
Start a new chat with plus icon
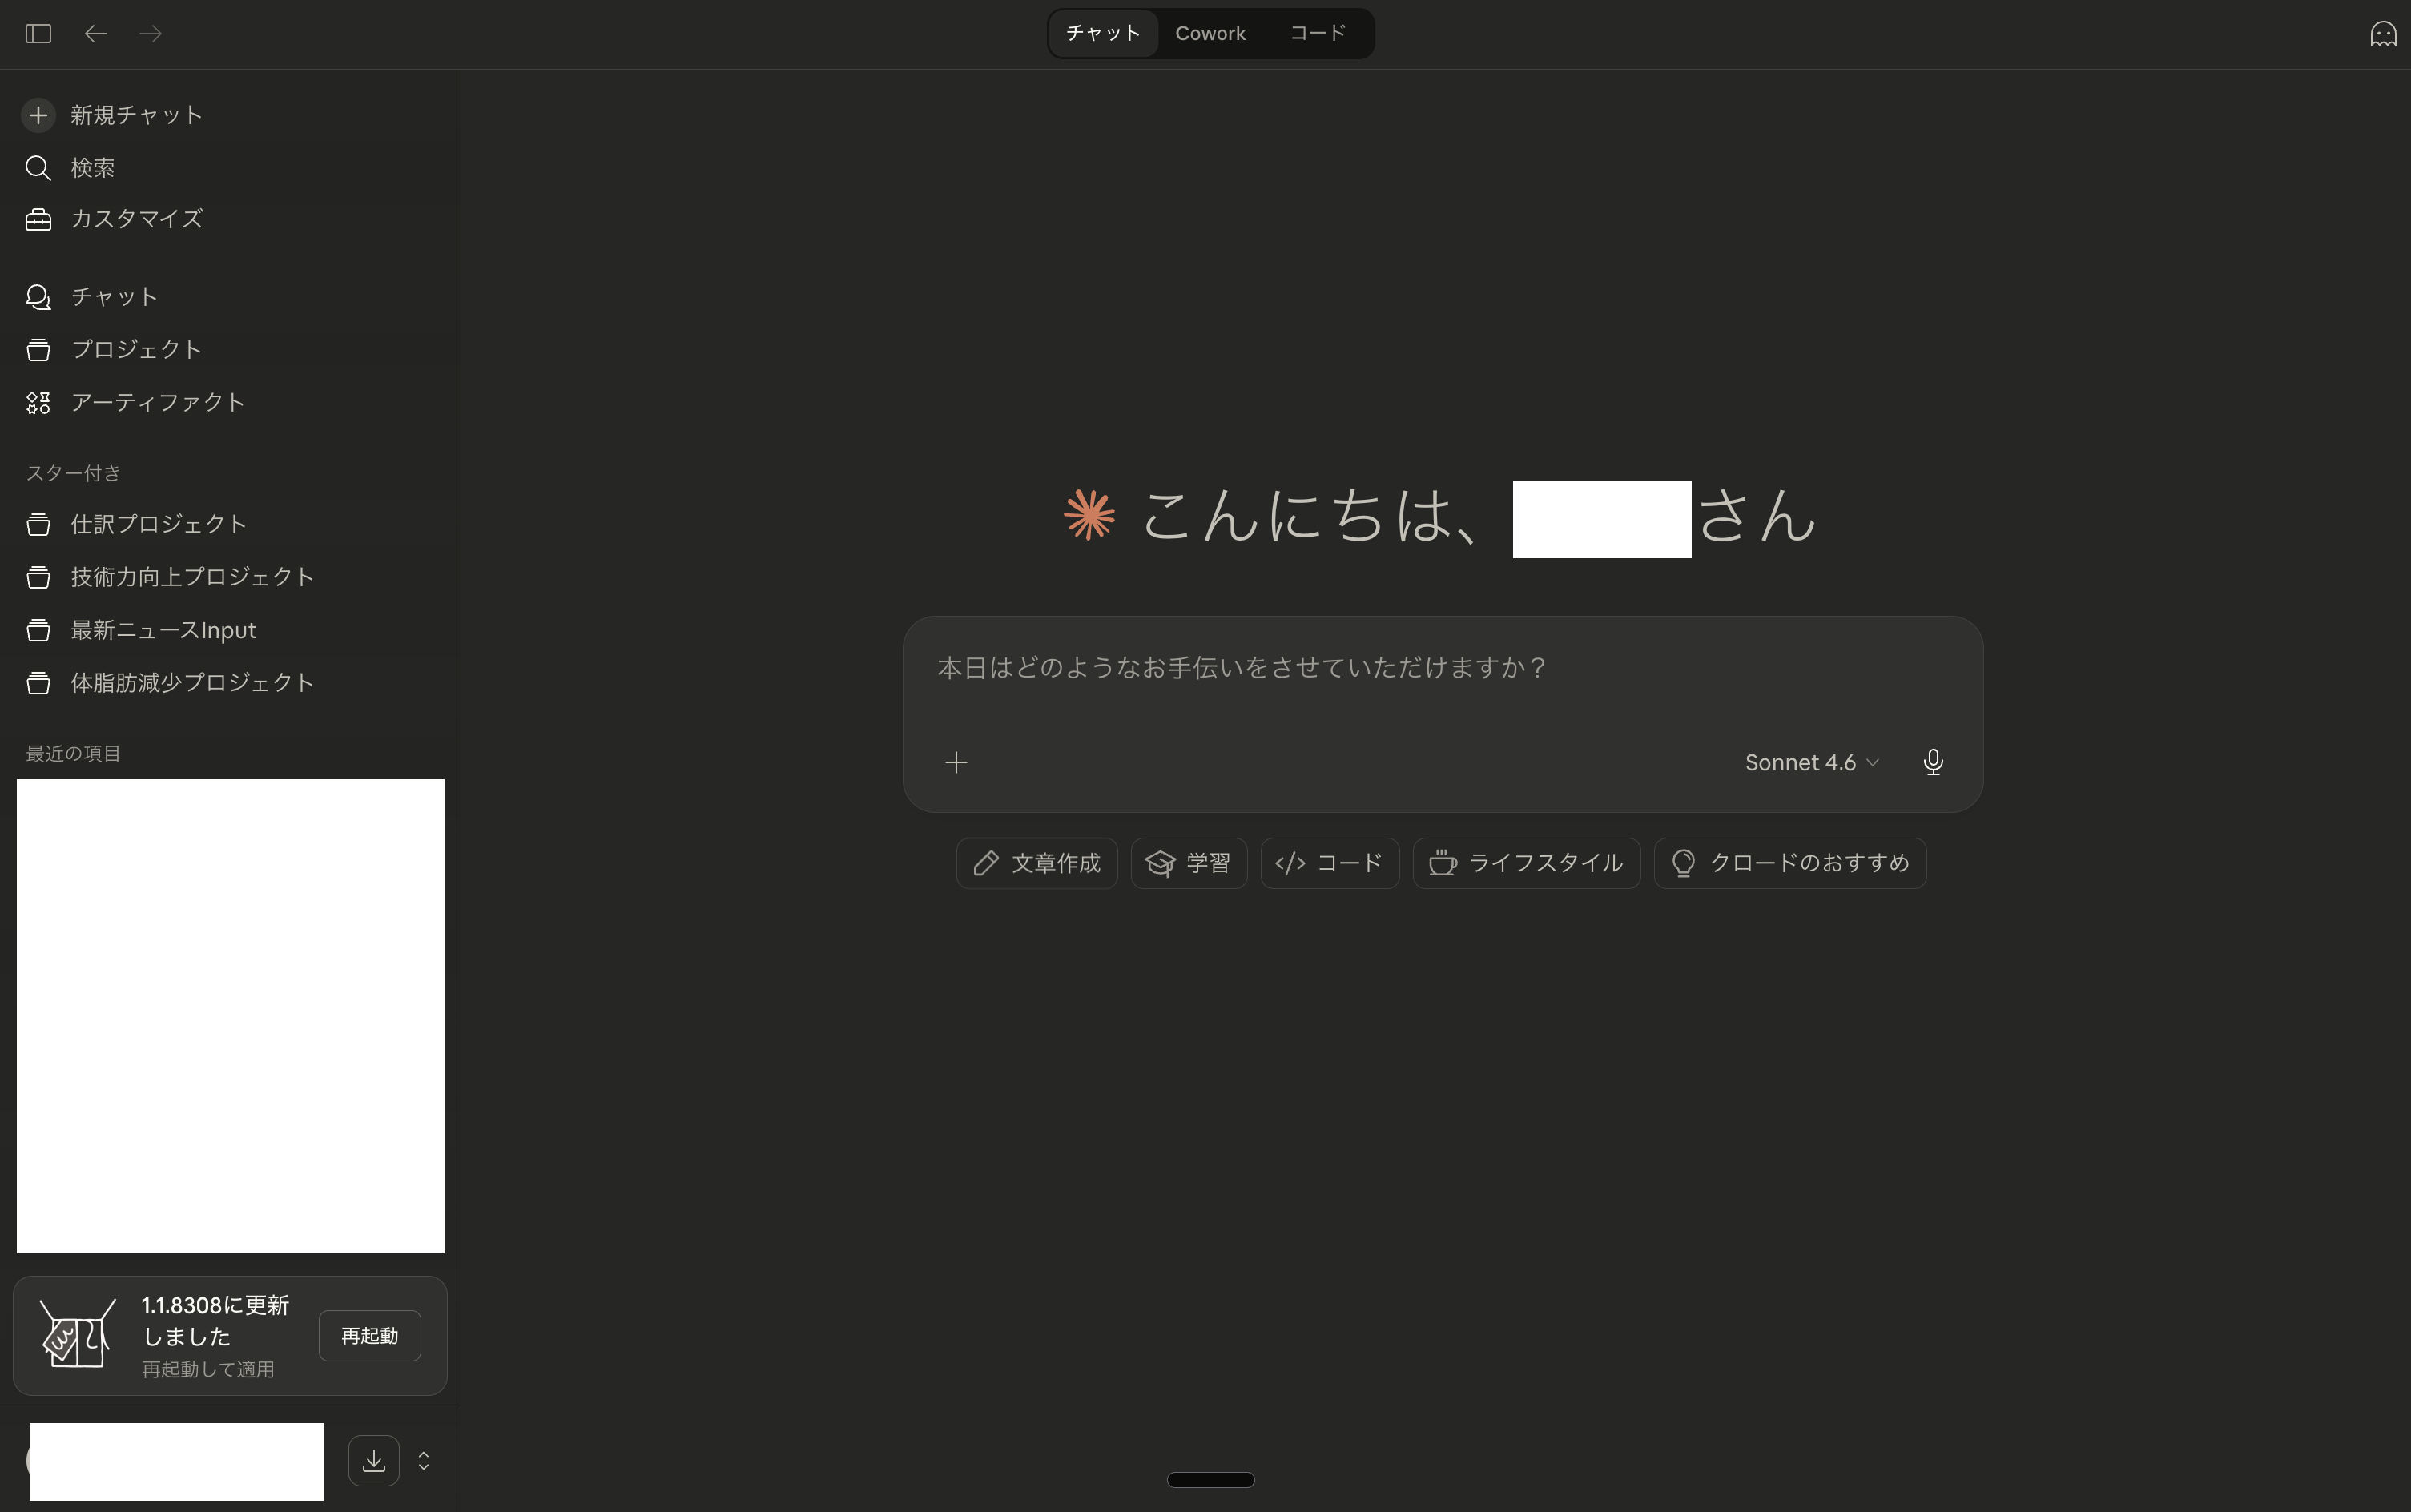38,115
